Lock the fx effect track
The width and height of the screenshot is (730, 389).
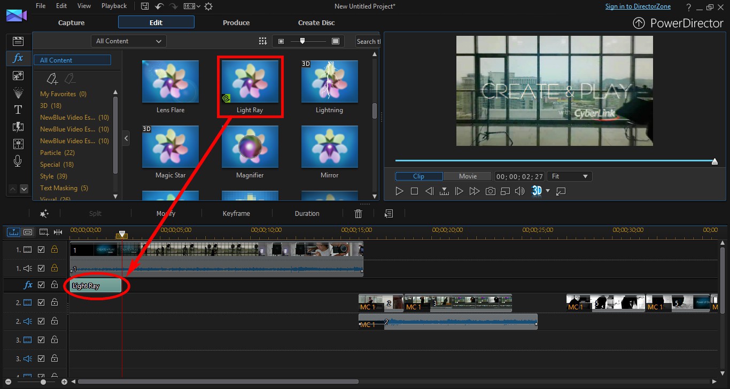click(x=54, y=285)
